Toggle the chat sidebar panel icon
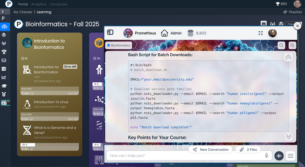Image resolution: width=305 pixels, height=167 pixels. pos(110,33)
